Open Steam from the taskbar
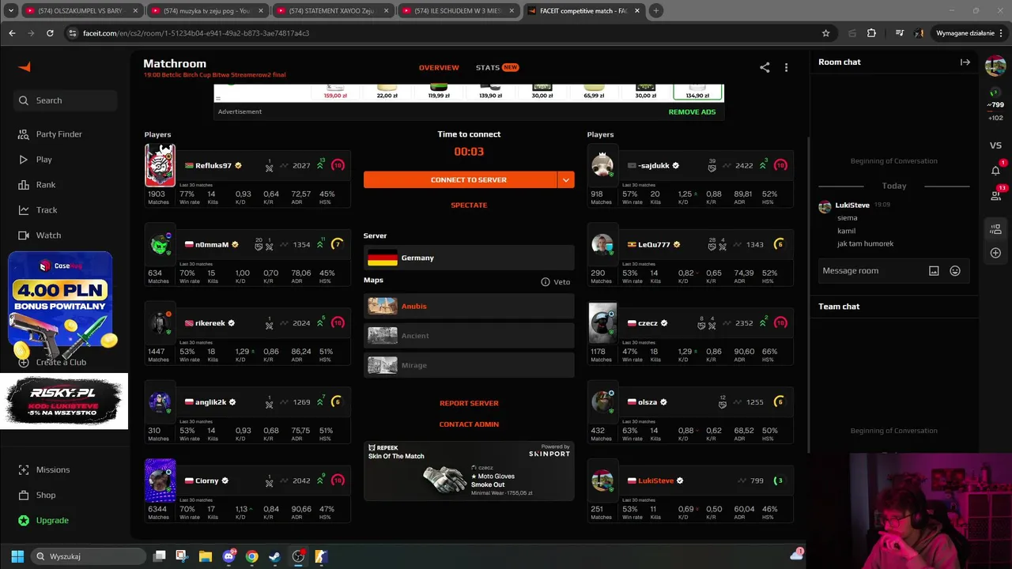Screen dimensions: 1012x569 point(274,556)
